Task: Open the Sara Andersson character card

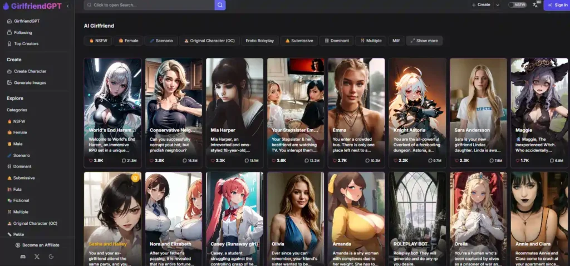Action: point(478,112)
